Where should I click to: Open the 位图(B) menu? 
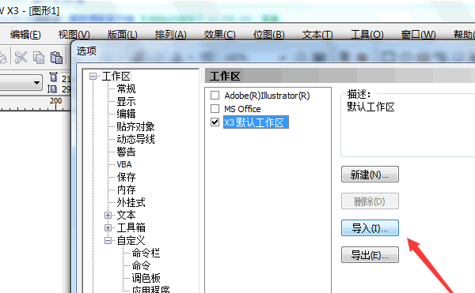[268, 35]
